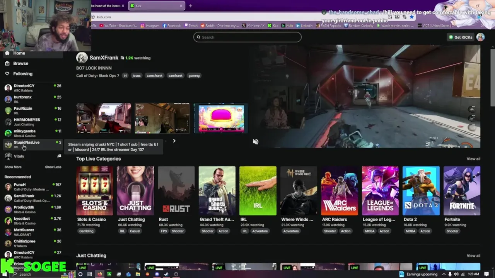This screenshot has height=278, width=495.
Task: Open MattSuarez VALORANT channel
Action: tap(32, 232)
